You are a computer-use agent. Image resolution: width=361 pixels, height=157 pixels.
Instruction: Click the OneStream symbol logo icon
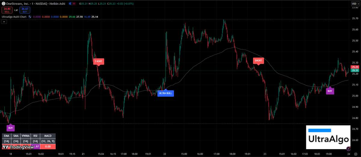(x=3, y=4)
